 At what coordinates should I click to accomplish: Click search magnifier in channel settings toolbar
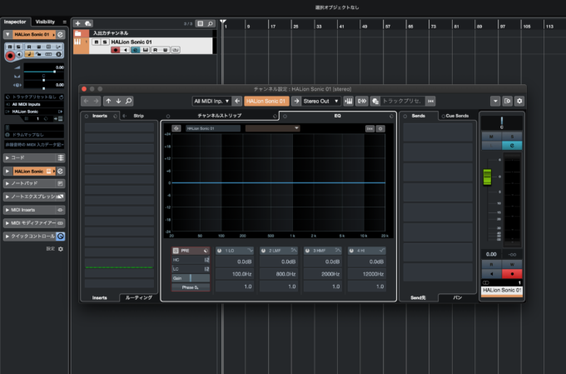pyautogui.click(x=128, y=101)
